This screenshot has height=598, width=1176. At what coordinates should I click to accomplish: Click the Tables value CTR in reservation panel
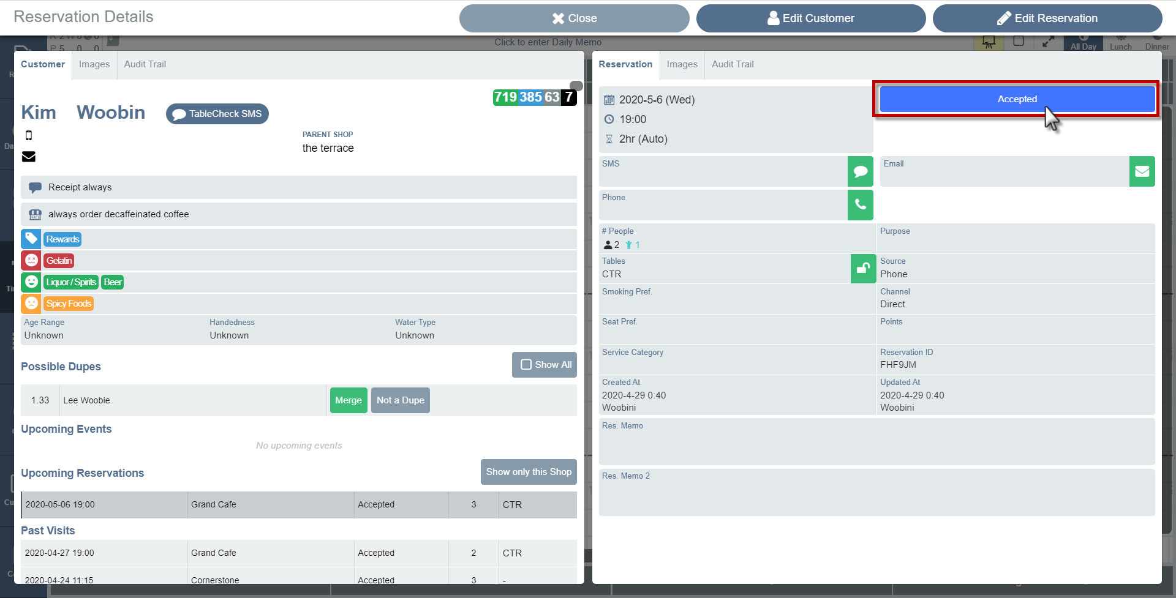coord(611,274)
